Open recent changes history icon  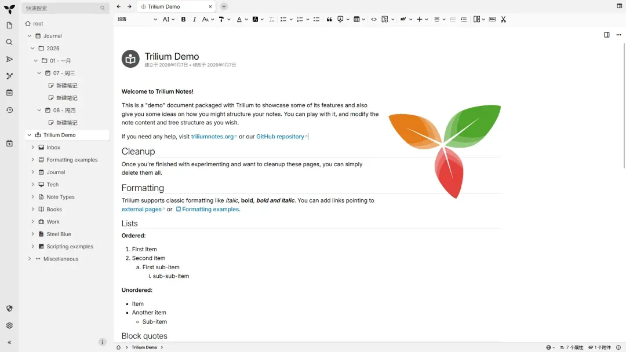pos(9,110)
